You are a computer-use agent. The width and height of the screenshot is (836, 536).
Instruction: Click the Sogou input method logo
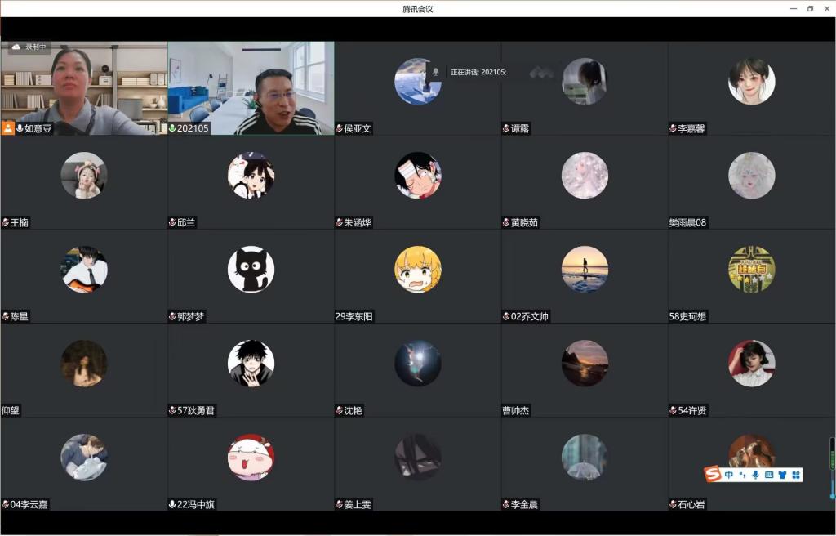(x=713, y=475)
